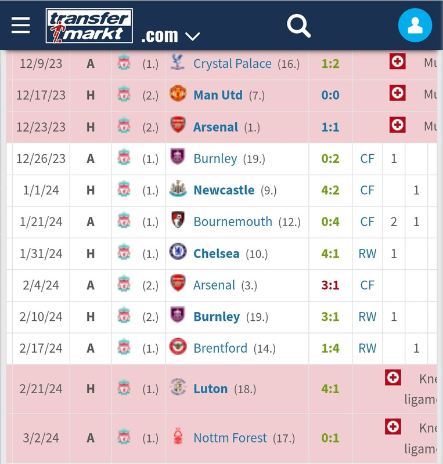Expand the .com domain dropdown chevron
The image size is (443, 464).
tap(192, 37)
